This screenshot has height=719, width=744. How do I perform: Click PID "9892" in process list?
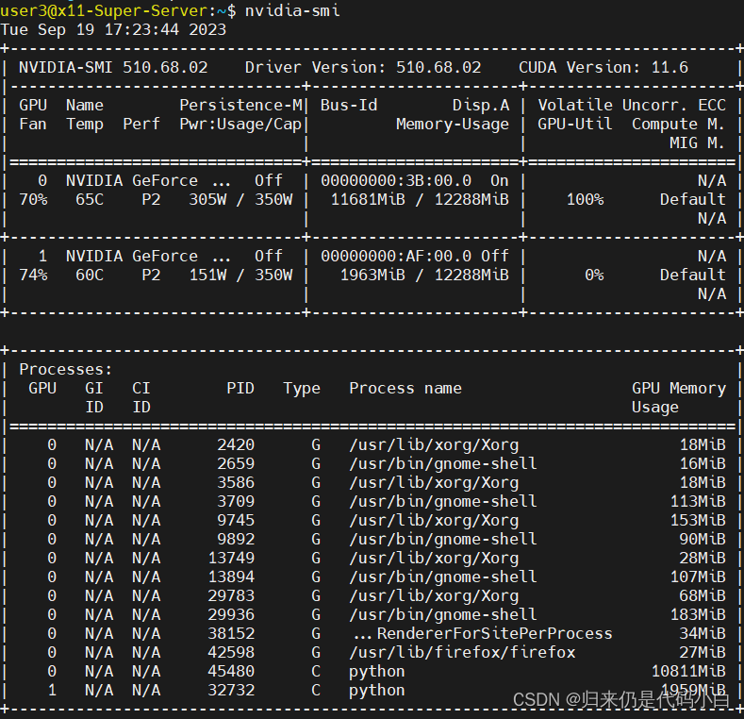click(236, 540)
